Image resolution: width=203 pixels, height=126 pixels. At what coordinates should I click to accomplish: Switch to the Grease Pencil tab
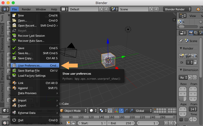pos(2,93)
